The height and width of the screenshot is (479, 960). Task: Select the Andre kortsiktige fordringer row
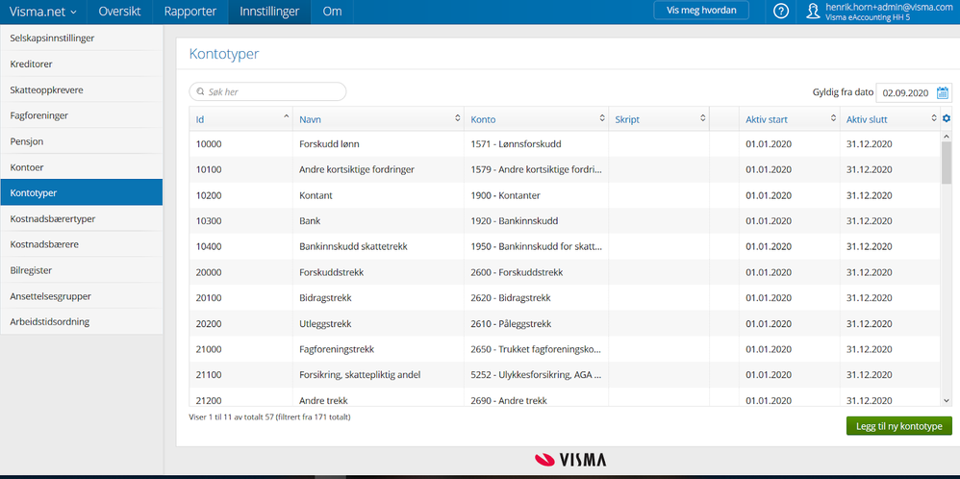565,169
